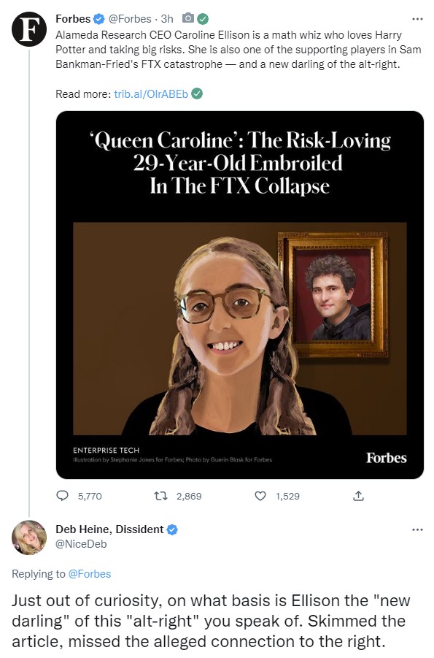Viewport: 434px width, 658px height.
Task: Retweet the Forbes post with 2,869 retweets
Action: pyautogui.click(x=161, y=496)
